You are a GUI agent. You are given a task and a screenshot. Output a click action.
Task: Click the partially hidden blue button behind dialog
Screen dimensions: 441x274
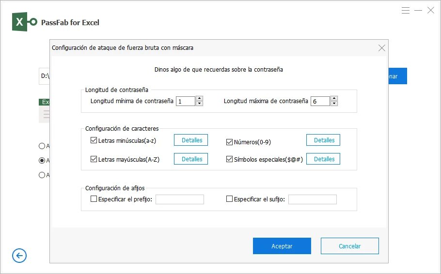[x=398, y=76]
